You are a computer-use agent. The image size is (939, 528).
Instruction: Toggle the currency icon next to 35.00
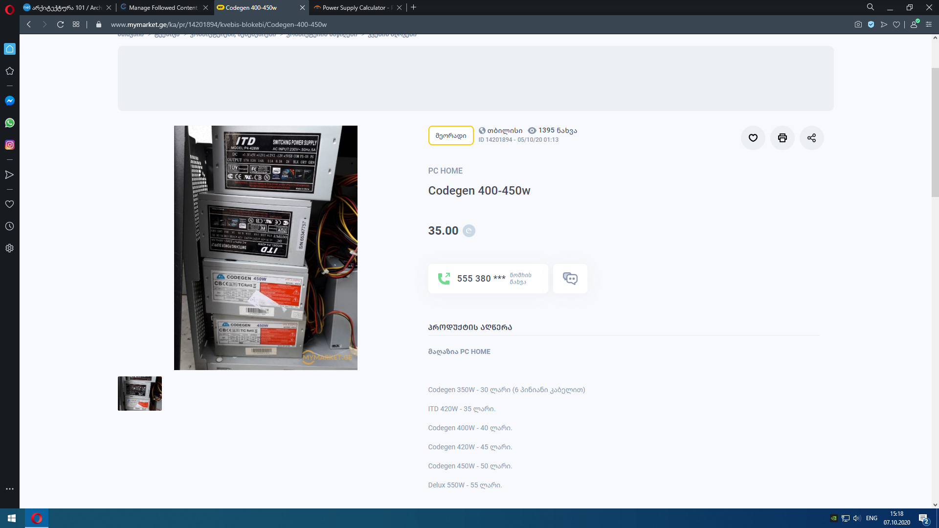click(469, 231)
